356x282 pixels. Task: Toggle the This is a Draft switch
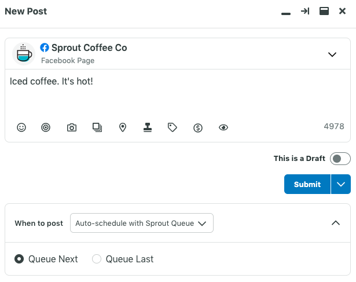tap(340, 159)
